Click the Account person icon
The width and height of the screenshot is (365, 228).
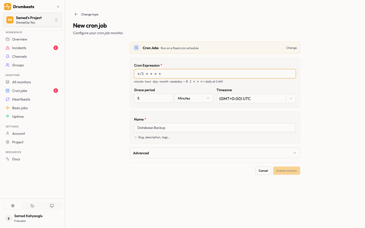pyautogui.click(x=8, y=134)
